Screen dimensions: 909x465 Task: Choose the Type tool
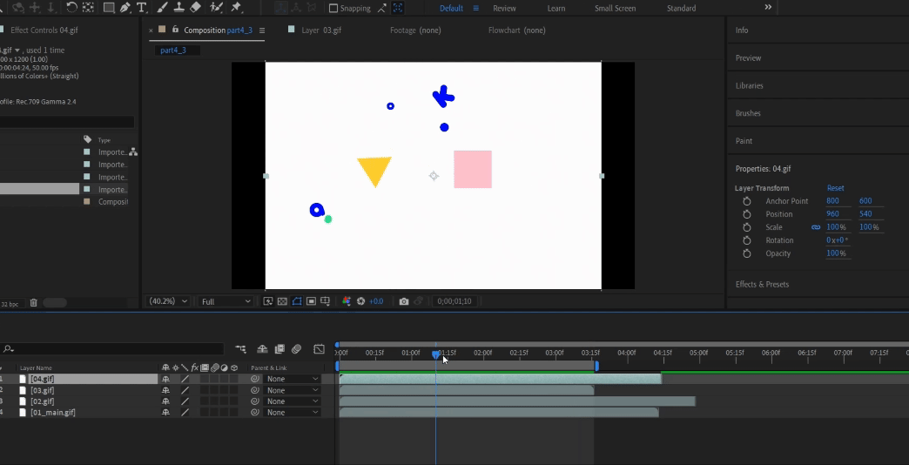[x=142, y=8]
